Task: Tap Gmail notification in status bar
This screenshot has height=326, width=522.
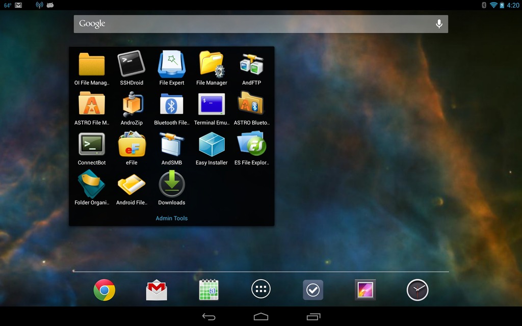Action: click(x=18, y=5)
